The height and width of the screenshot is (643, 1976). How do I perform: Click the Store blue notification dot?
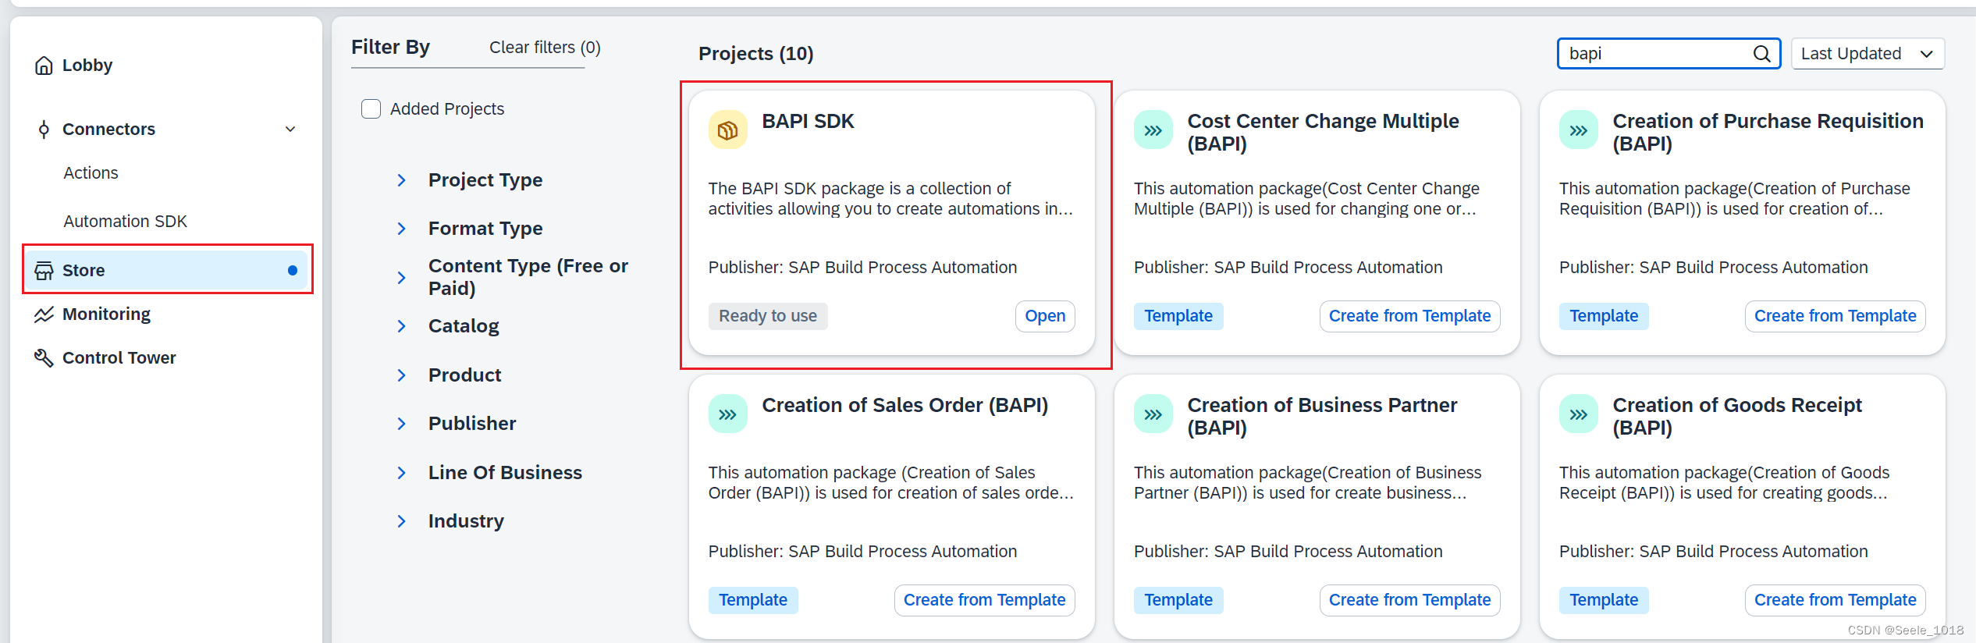[293, 271]
